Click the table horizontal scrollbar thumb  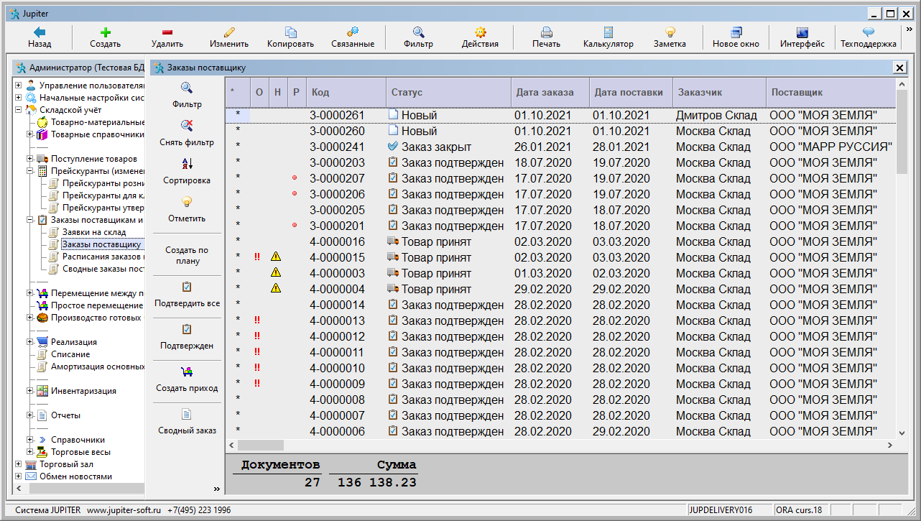click(260, 446)
